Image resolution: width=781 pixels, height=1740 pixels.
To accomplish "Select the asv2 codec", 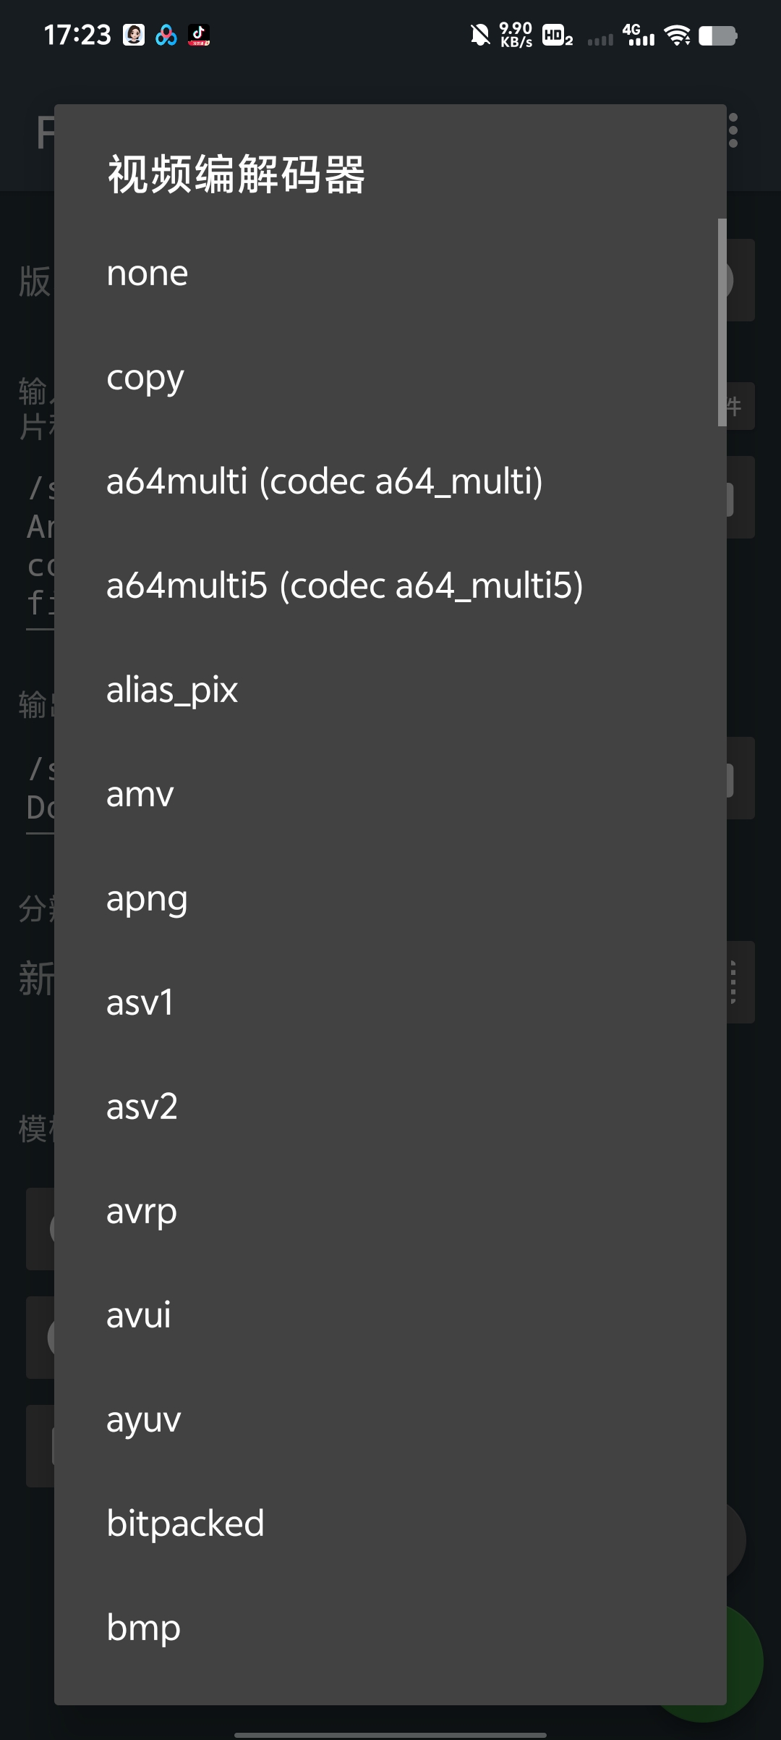I will (x=390, y=1107).
